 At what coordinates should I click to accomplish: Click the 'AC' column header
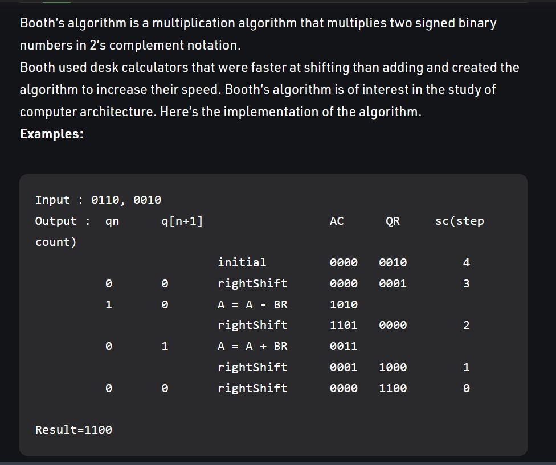pos(337,221)
